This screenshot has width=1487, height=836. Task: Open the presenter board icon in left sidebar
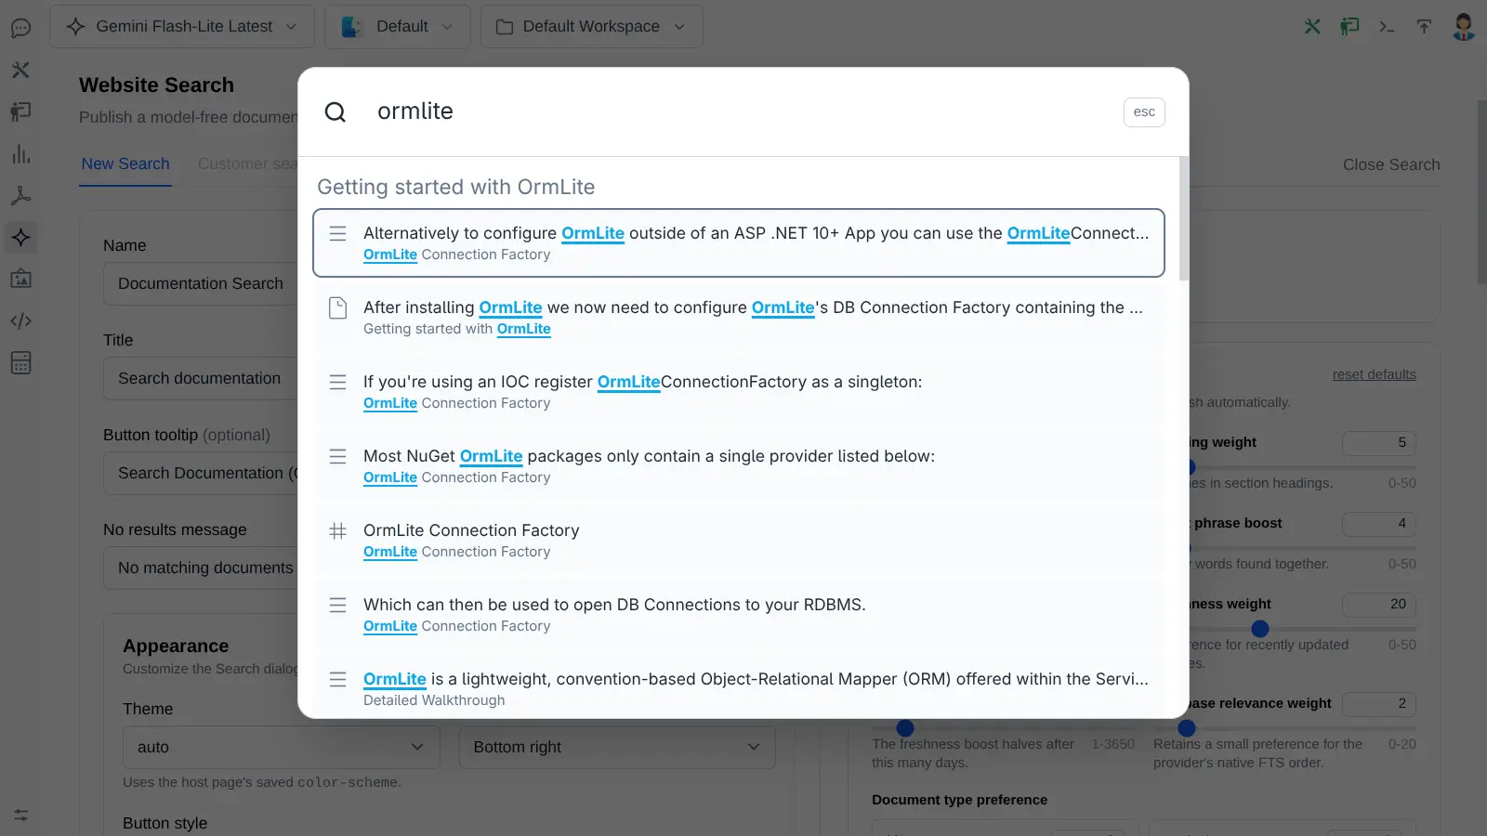[20, 111]
